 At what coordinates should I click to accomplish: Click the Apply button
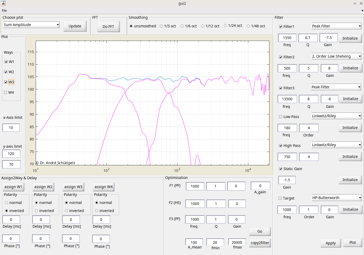[x=331, y=243]
